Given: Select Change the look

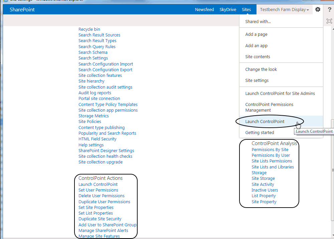Looking at the screenshot, I should coord(261,69).
